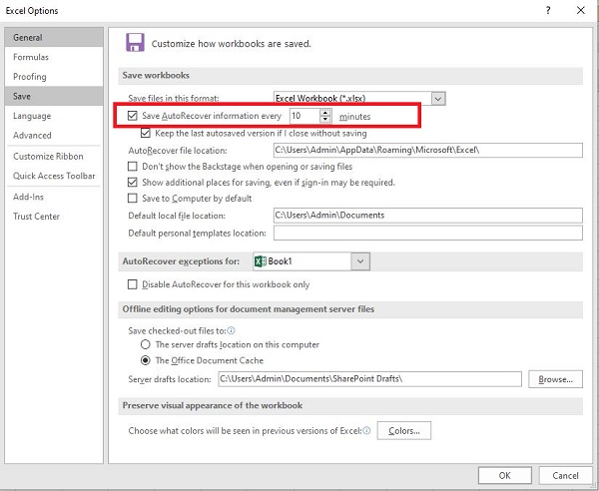Click 'Offline editing options' section heading

pyautogui.click(x=249, y=309)
